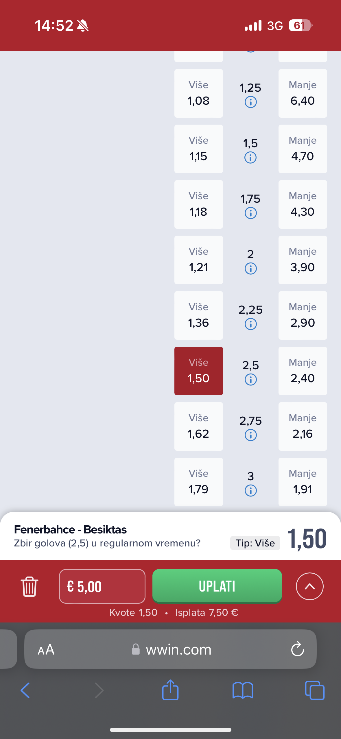The height and width of the screenshot is (739, 341).
Task: Go back with Safari back arrow
Action: [25, 690]
